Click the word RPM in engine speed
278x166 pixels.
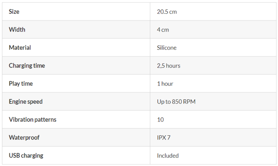tap(189, 102)
